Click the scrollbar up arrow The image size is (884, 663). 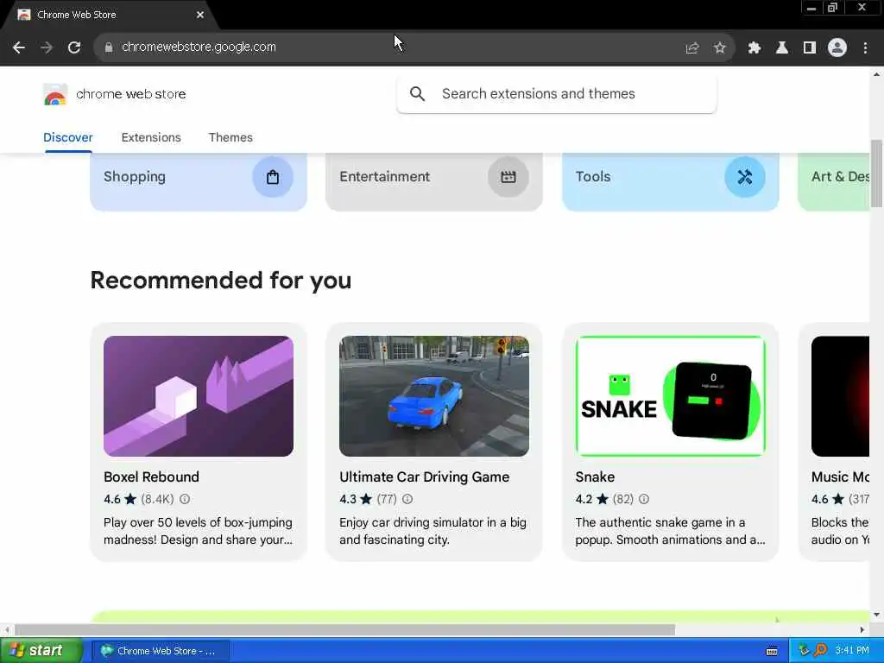coord(877,74)
